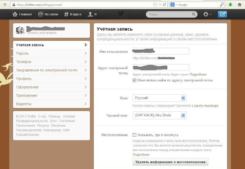Screen dimensions: 245x169
Task: Click the search magnifier in Twitter search
Action: pyautogui.click(x=194, y=14)
